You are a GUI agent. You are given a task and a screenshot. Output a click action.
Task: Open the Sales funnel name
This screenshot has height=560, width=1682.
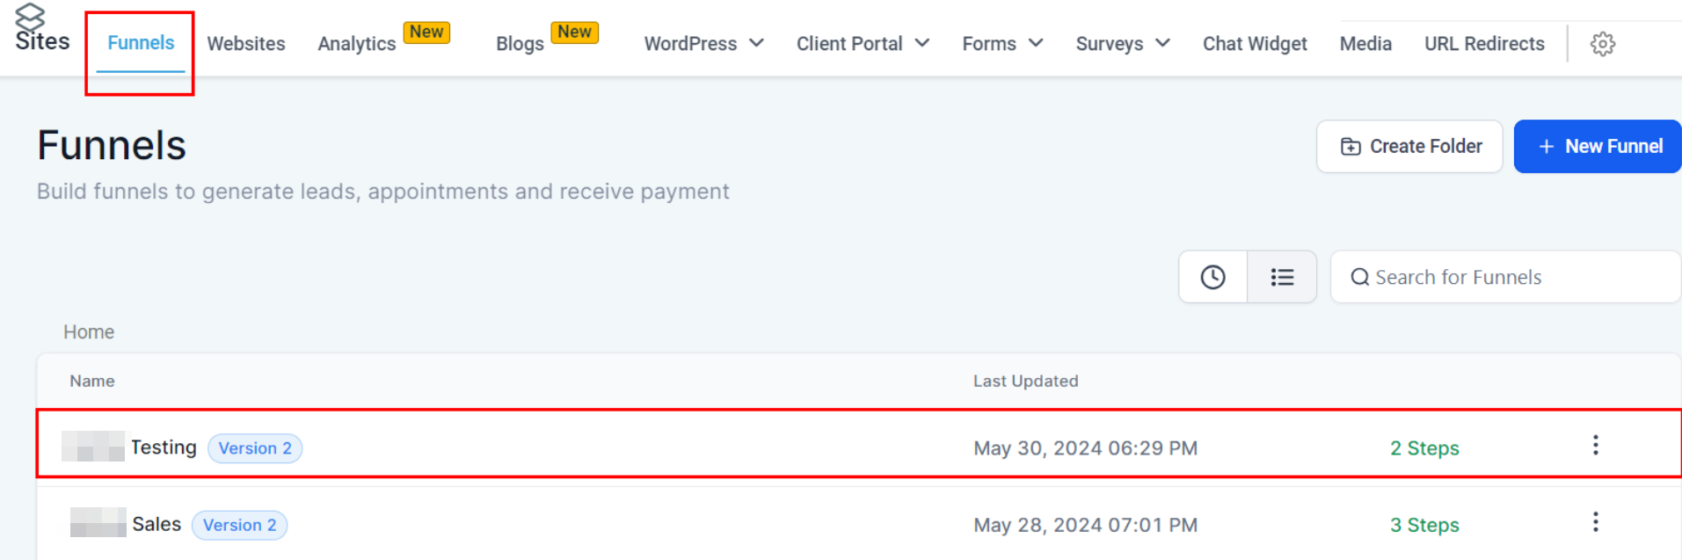tap(157, 524)
